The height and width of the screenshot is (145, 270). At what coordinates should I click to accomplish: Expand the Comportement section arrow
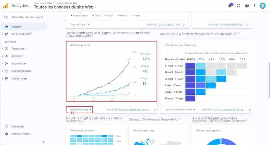pos(3,71)
